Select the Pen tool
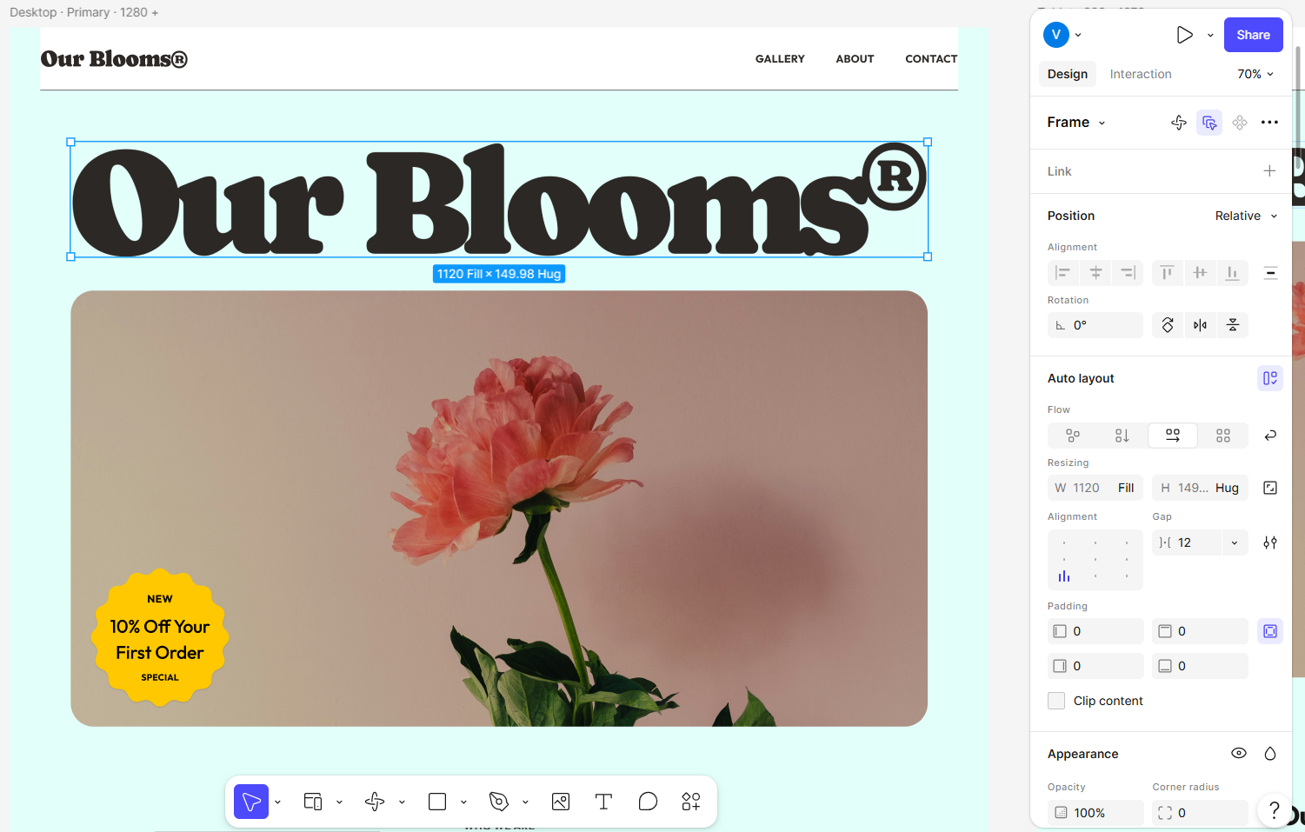This screenshot has width=1305, height=832. click(499, 802)
